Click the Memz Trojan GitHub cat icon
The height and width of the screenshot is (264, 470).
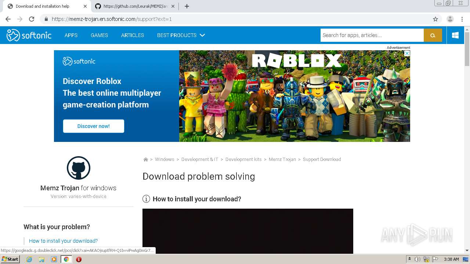point(79,168)
